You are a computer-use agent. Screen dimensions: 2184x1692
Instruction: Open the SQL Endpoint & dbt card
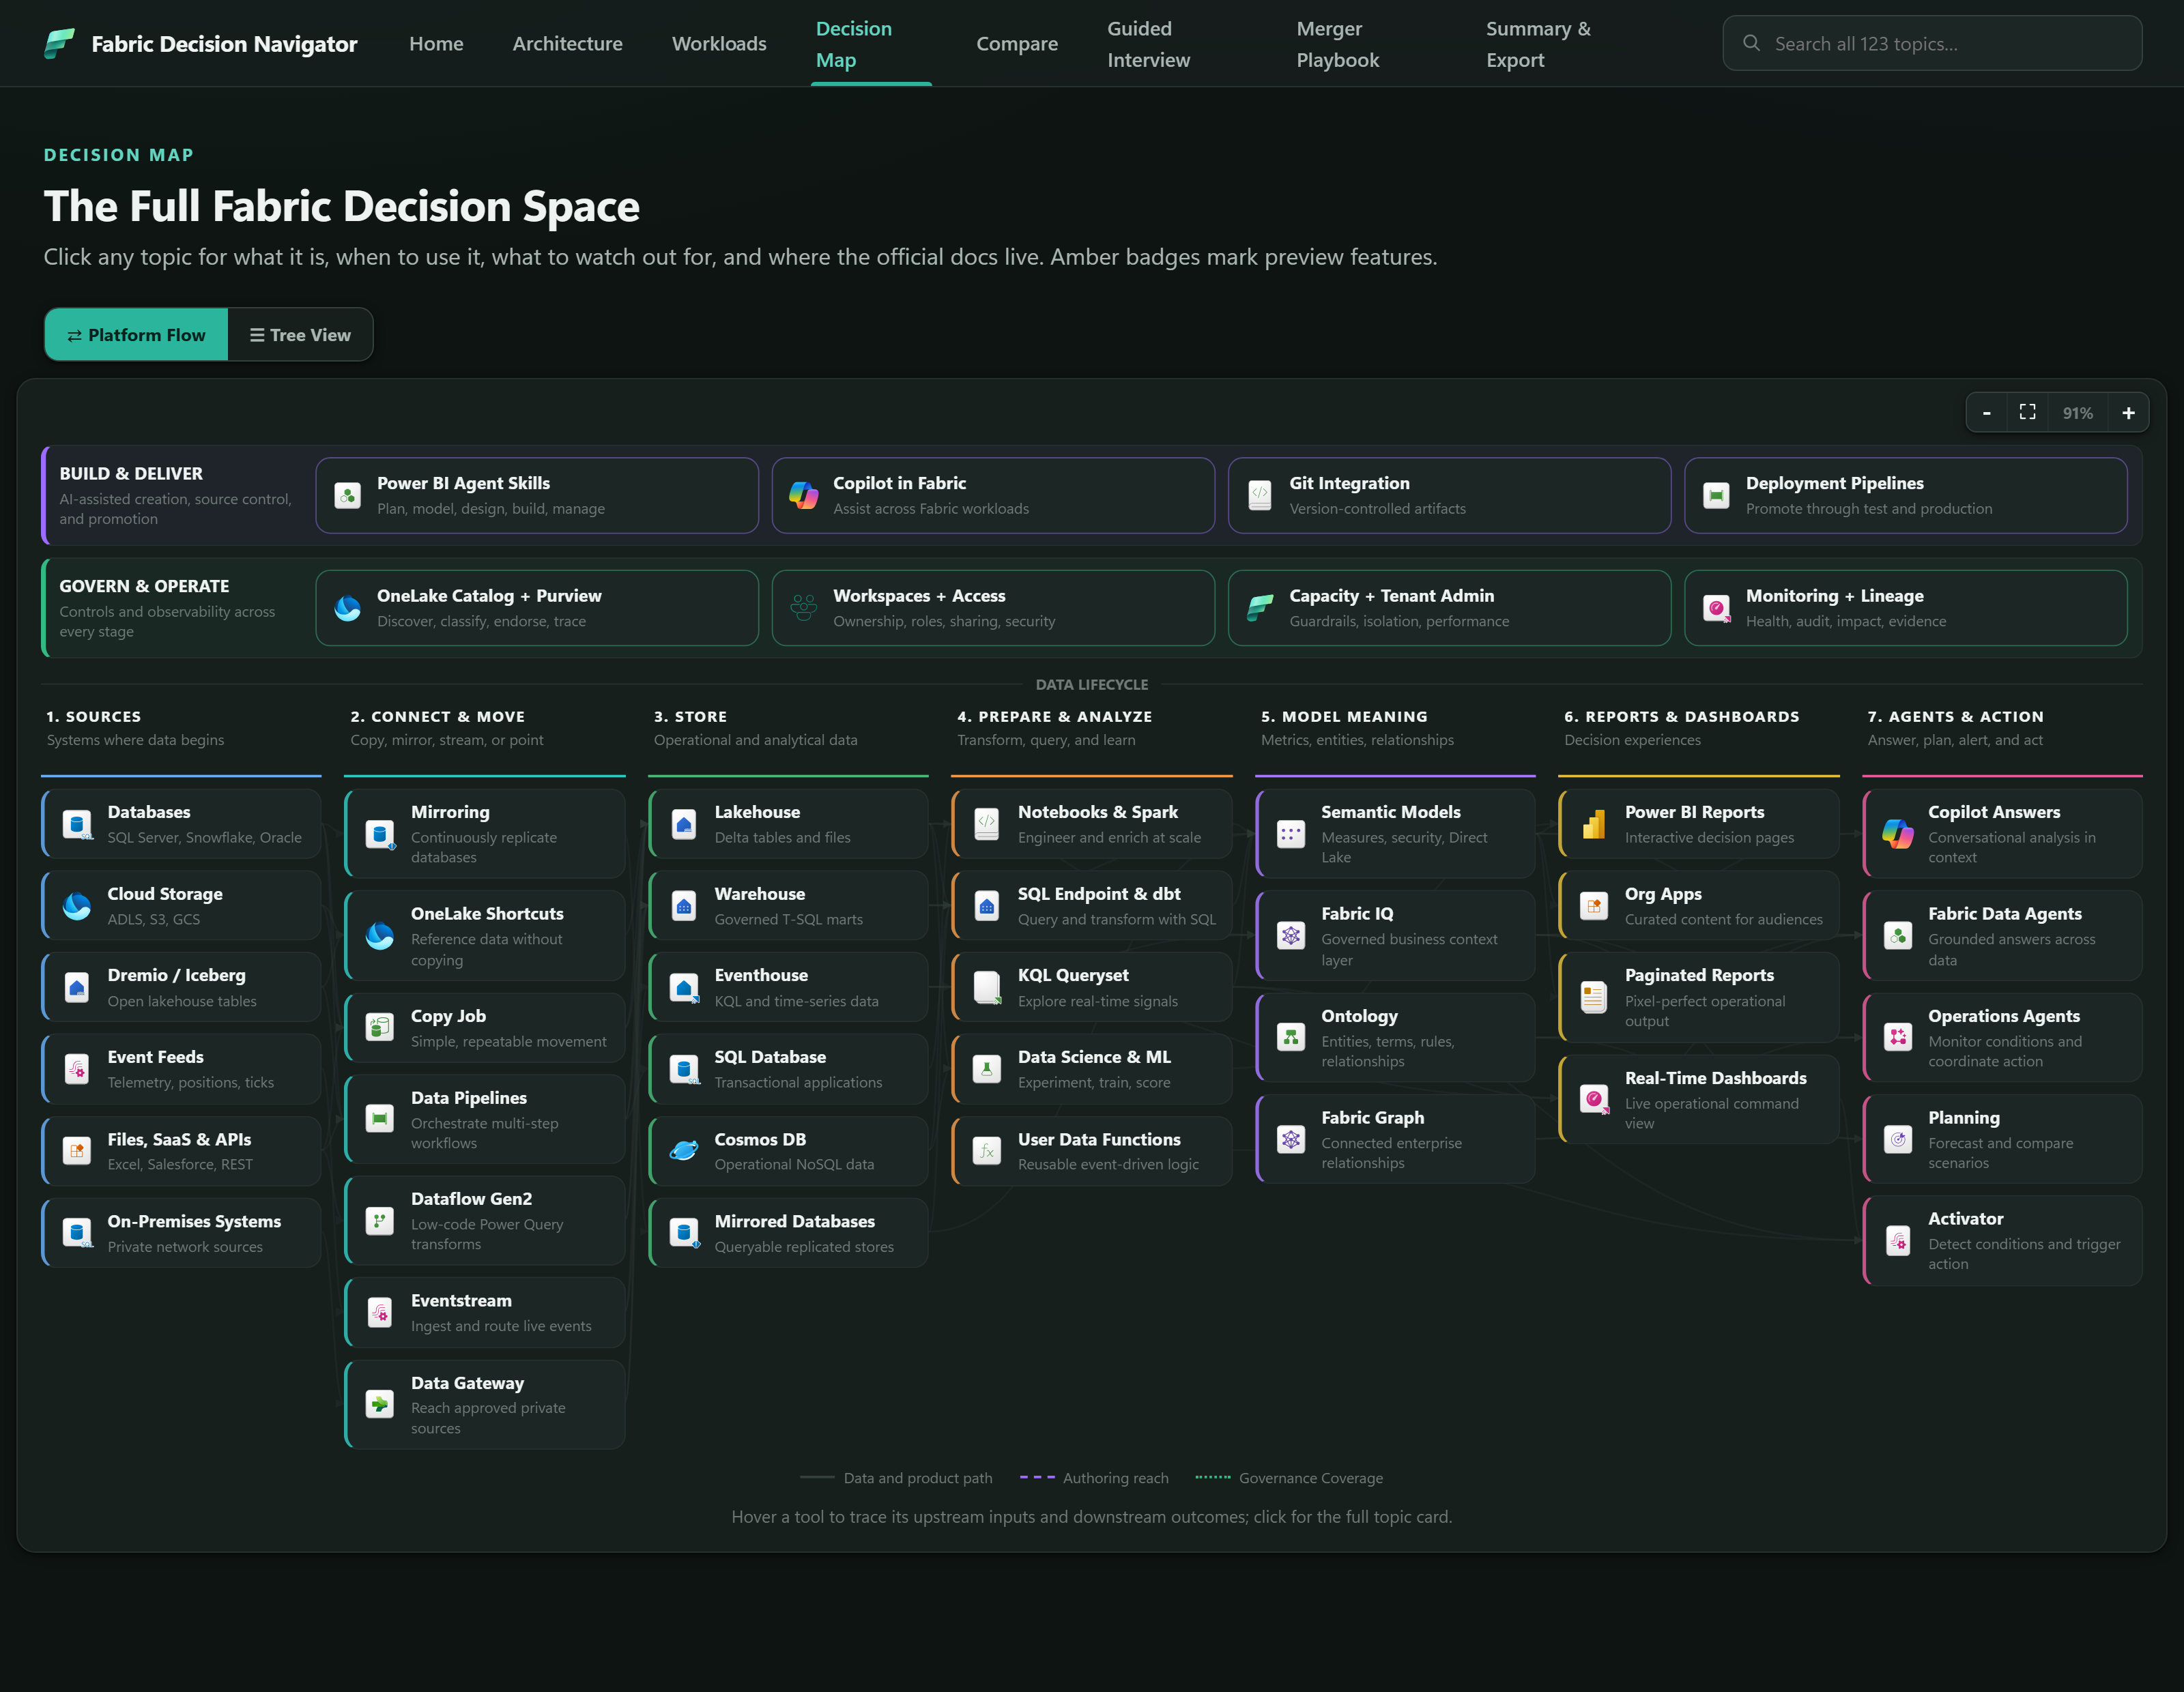tap(1091, 905)
